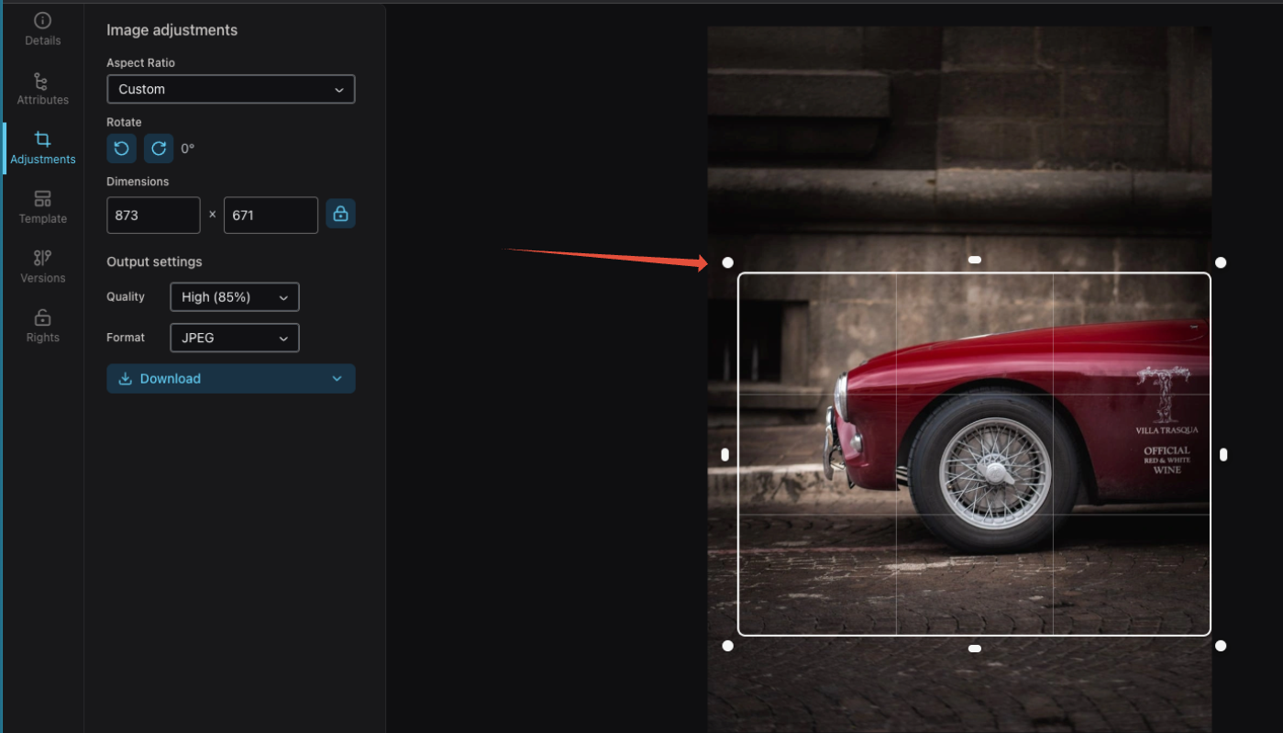Rotate image clockwise

pos(159,149)
